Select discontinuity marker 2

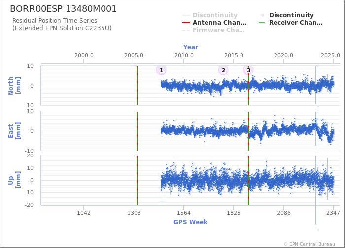coord(223,70)
